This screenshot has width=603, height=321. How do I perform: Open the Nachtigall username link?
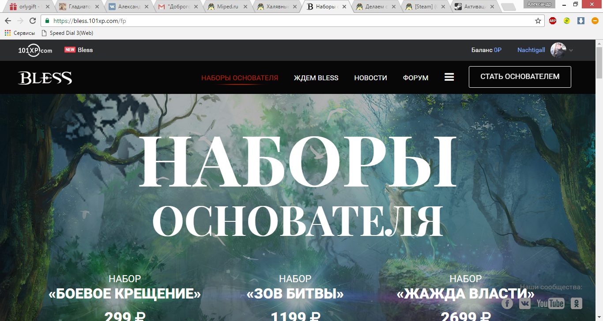point(531,50)
